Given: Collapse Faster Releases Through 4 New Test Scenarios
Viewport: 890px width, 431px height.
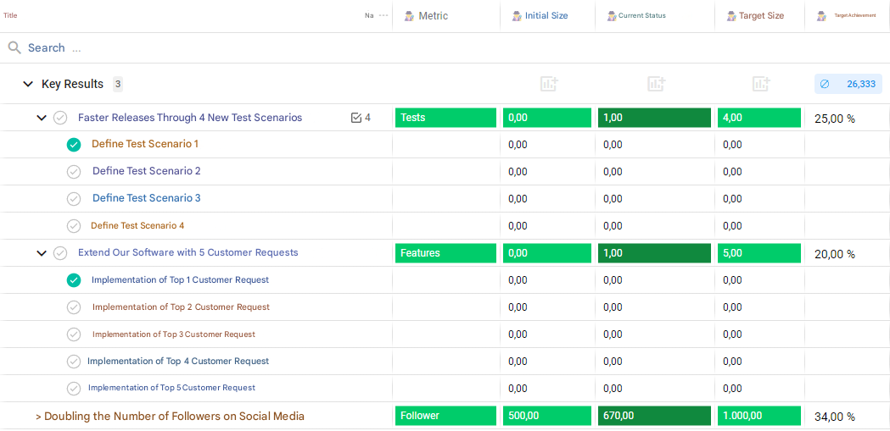Looking at the screenshot, I should [42, 118].
